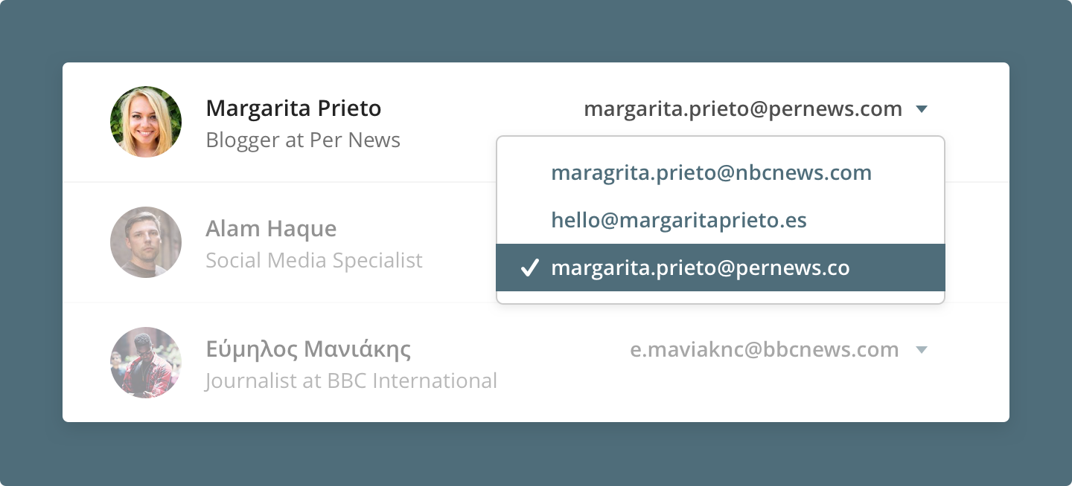Click Alam Haque's avatar picture
Screen dimensions: 1072x486
click(x=146, y=242)
